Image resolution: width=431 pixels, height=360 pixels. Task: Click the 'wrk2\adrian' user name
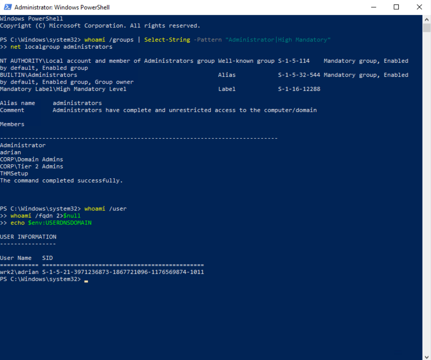19,272
